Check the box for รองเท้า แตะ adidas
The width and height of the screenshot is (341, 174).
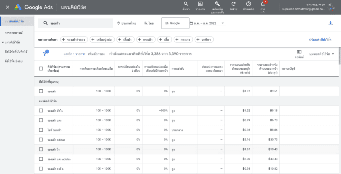(41, 159)
